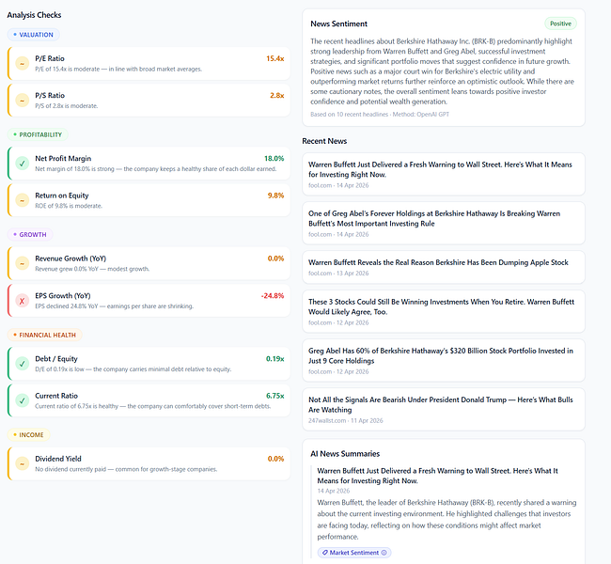Click the Dividend Yield status icon
Screen dimensions: 611x564
[x=23, y=463]
